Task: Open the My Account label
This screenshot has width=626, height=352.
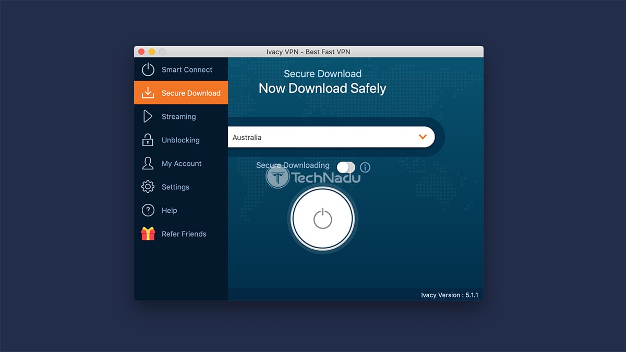Action: click(x=182, y=163)
